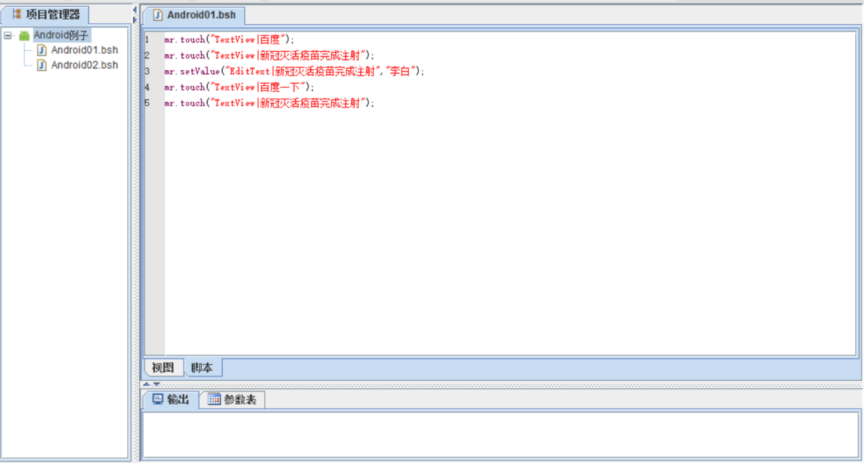The width and height of the screenshot is (864, 463).
Task: Click the script icon on Android01.bsh editor tab
Action: 158,15
